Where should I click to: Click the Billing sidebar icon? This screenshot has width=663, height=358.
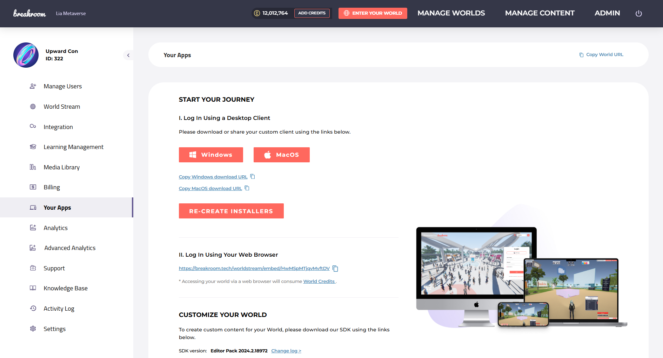point(33,187)
